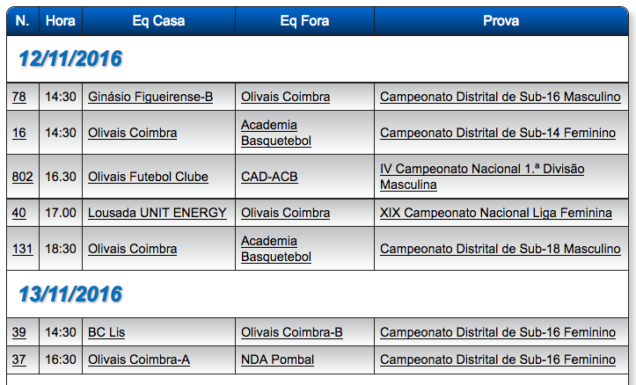The image size is (636, 385).
Task: Click the Hora column header
Action: coord(60,20)
